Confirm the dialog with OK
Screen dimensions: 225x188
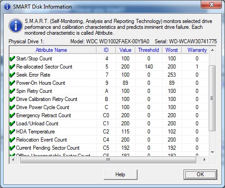coord(200,174)
